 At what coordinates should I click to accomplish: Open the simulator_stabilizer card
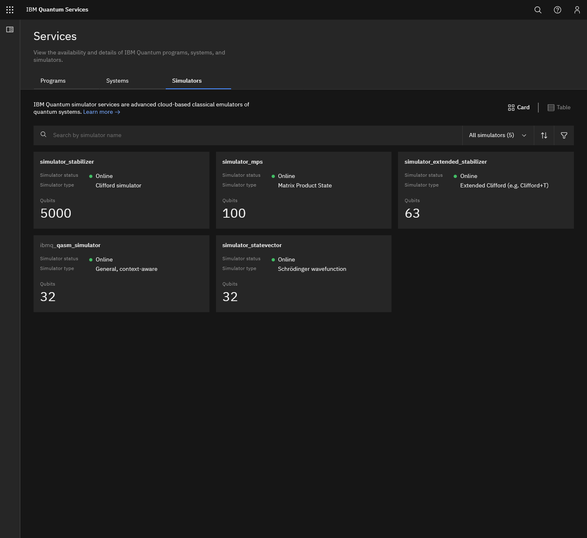pos(121,190)
